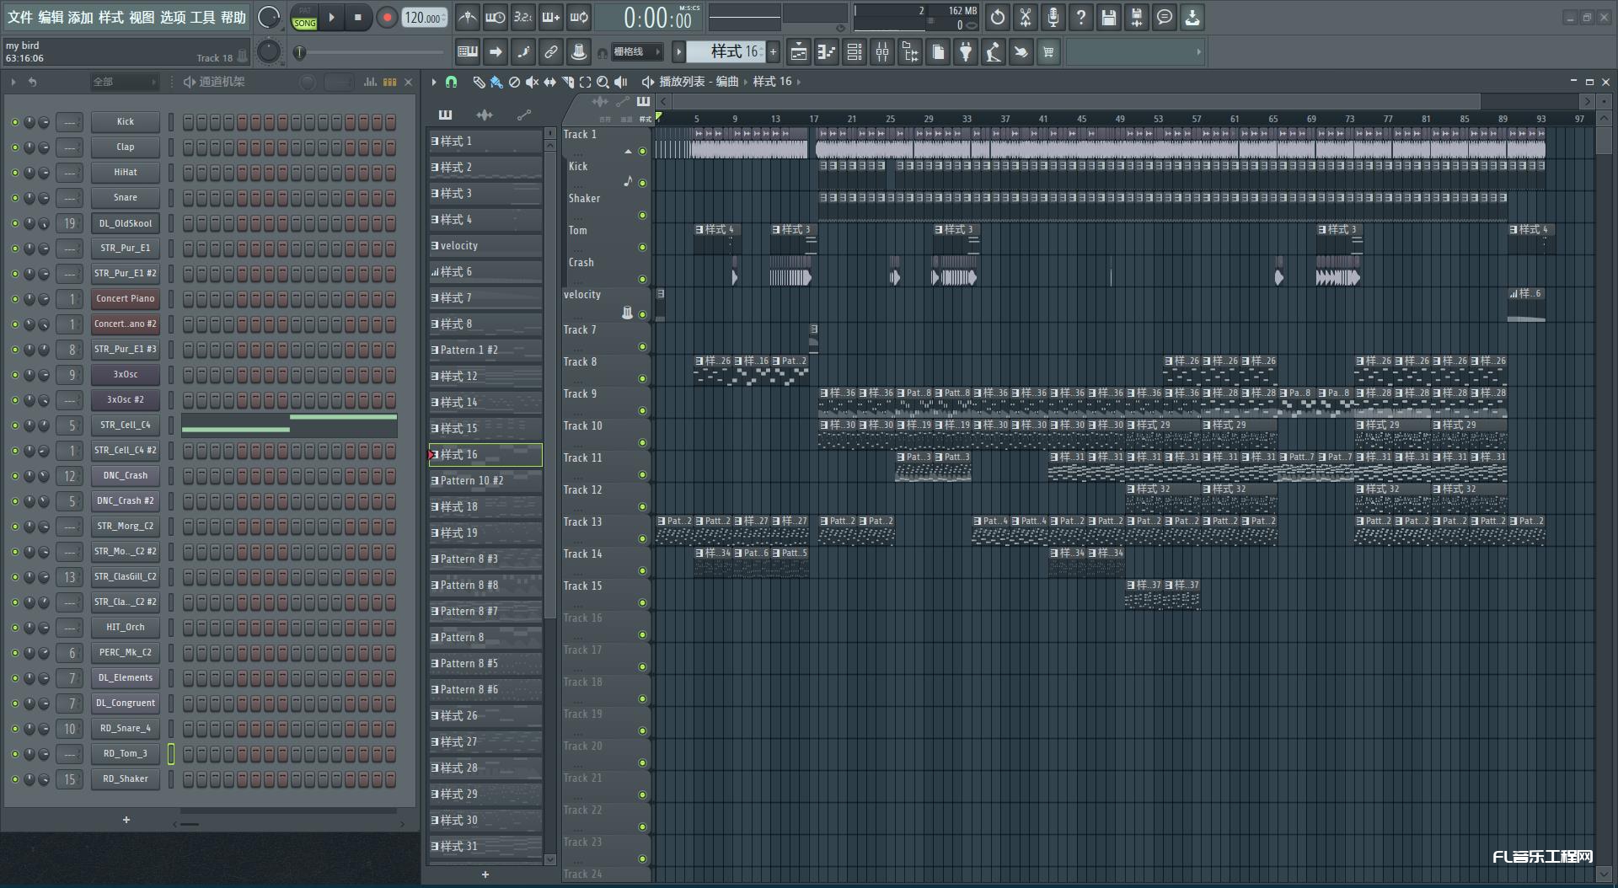Open the 添加 menu

[81, 17]
